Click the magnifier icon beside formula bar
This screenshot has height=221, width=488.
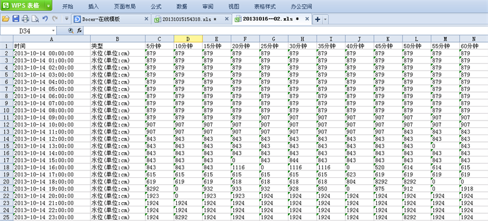click(x=70, y=30)
